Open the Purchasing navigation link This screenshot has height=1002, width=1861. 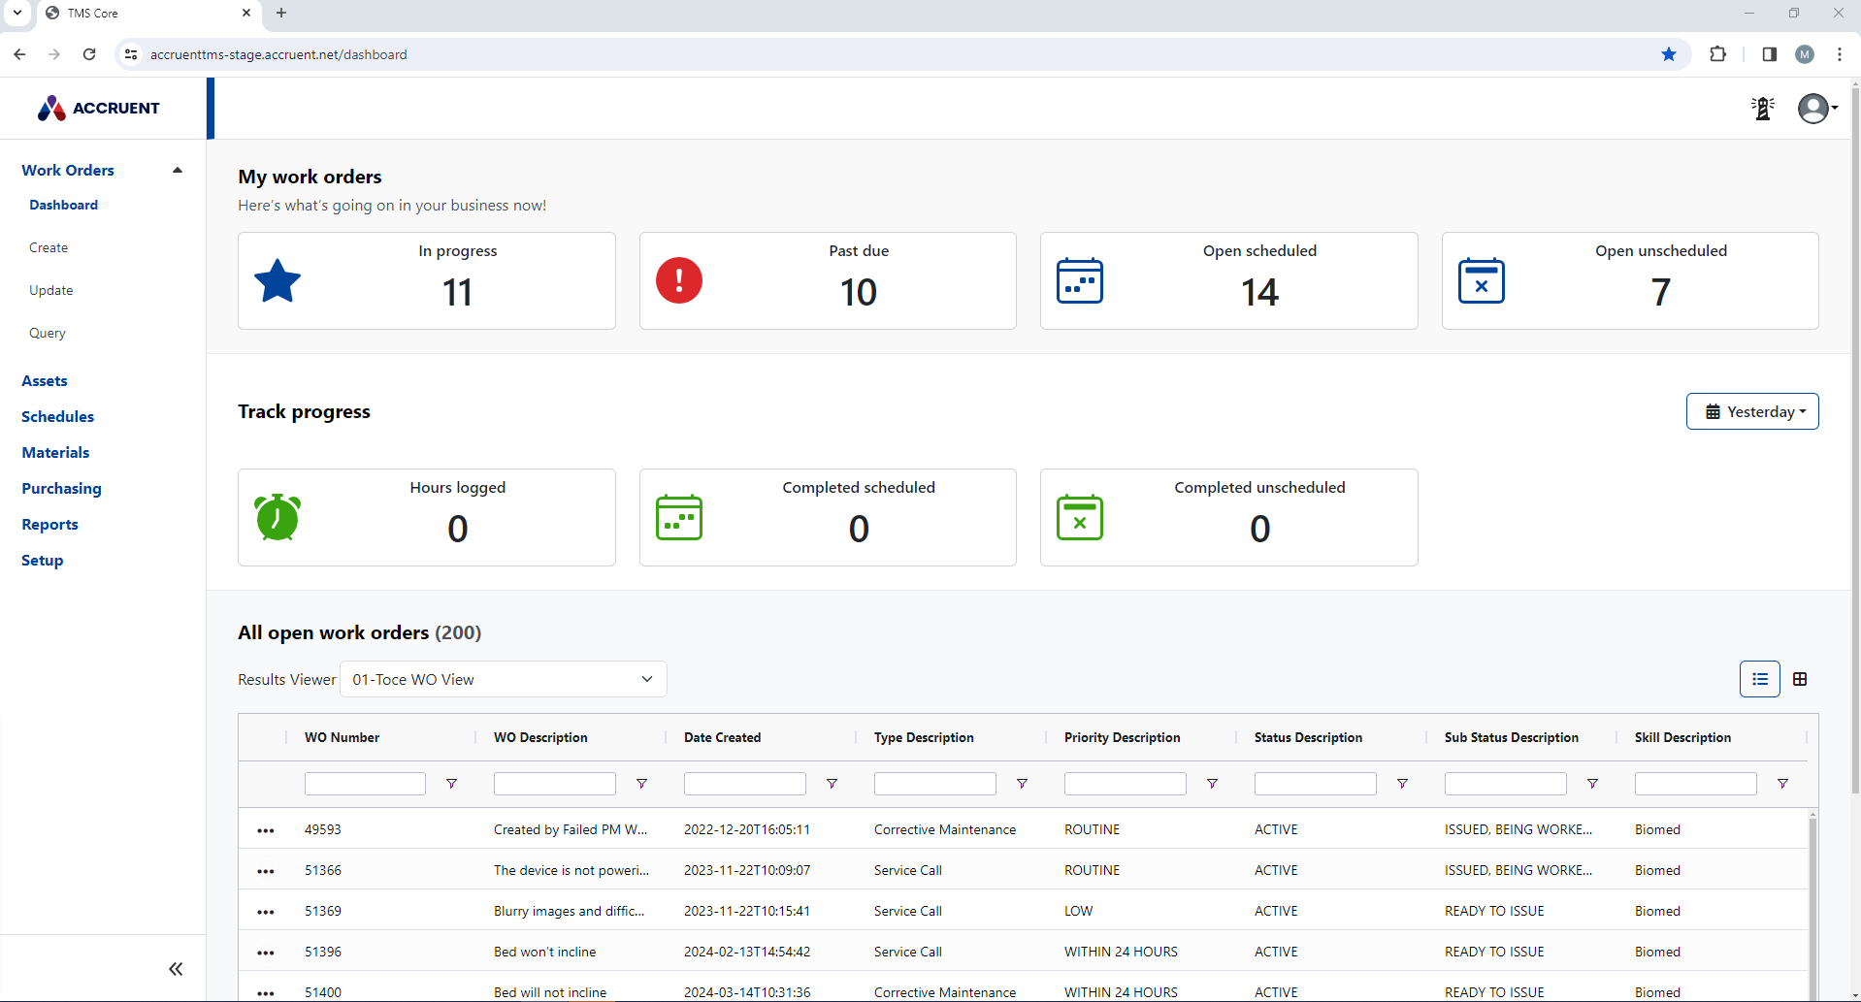[61, 488]
